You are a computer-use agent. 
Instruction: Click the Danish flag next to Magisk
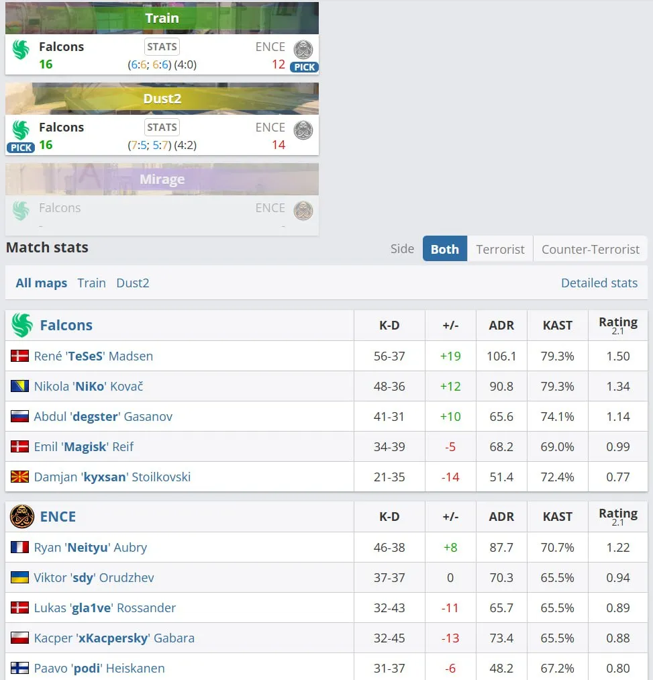tap(19, 446)
